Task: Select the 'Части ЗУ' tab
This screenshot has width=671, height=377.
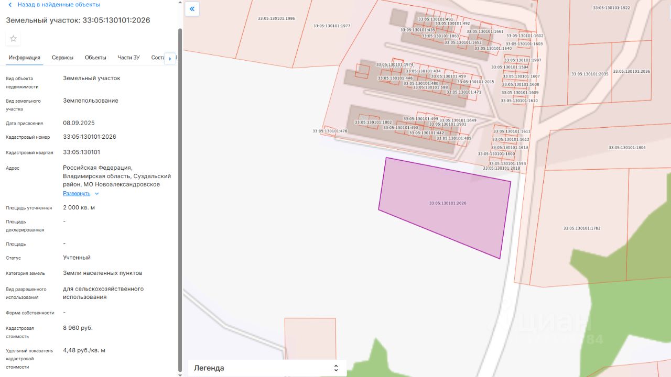Action: pyautogui.click(x=128, y=58)
